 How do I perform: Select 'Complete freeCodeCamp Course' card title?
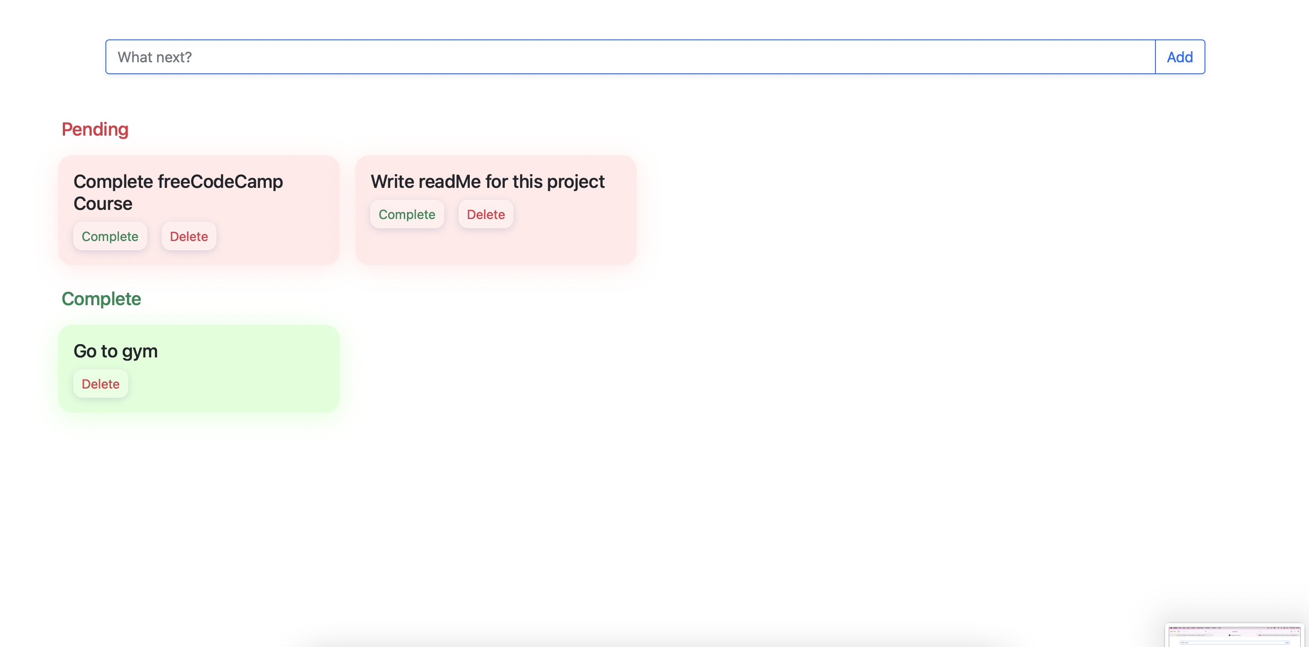pyautogui.click(x=178, y=192)
